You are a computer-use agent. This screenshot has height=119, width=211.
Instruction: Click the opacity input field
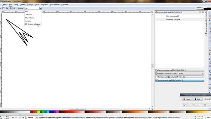(16, 118)
